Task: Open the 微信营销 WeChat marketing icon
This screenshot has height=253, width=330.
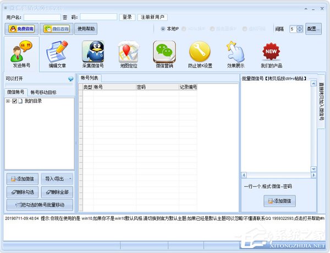Action: tap(164, 54)
